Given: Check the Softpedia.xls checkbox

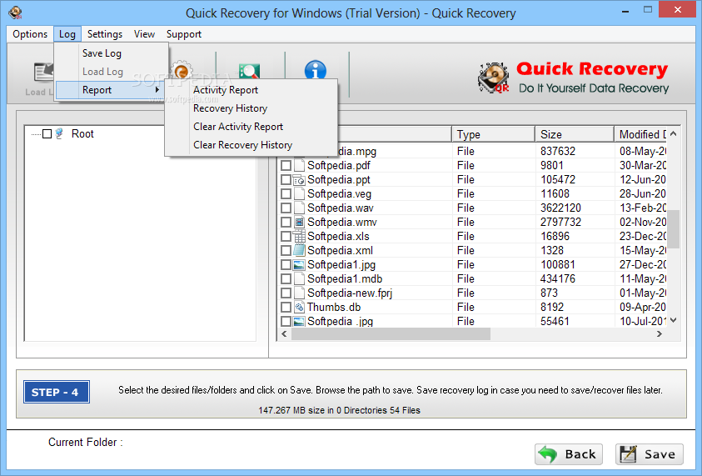Looking at the screenshot, I should 286,236.
